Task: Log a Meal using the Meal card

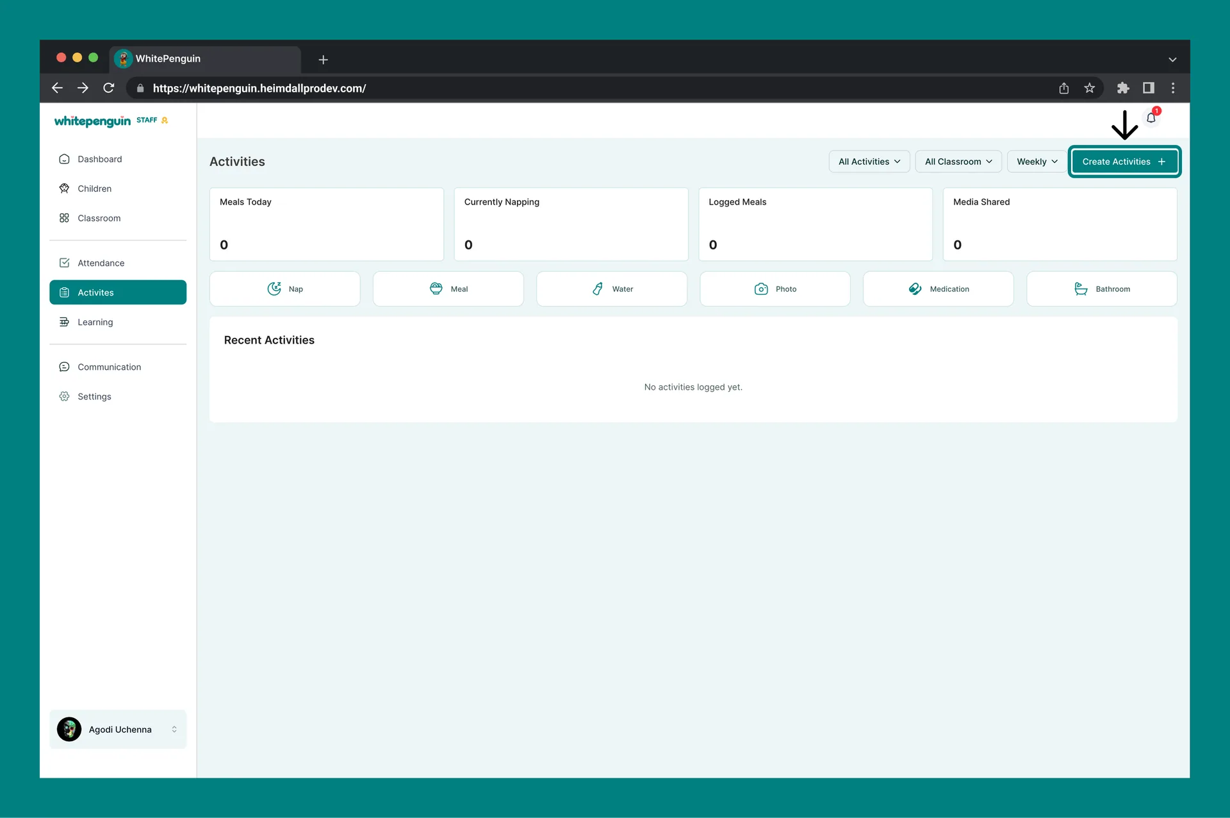Action: click(x=448, y=289)
